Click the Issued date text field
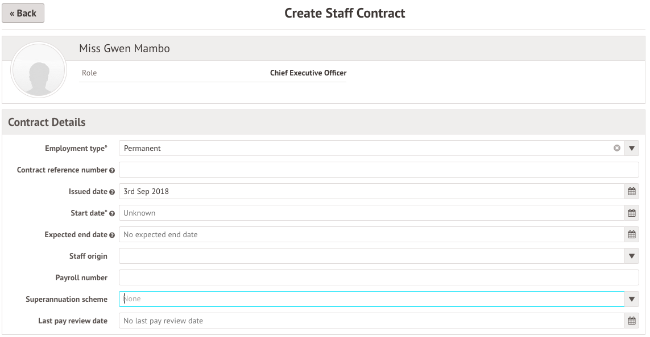Image resolution: width=650 pixels, height=337 pixels. tap(371, 191)
